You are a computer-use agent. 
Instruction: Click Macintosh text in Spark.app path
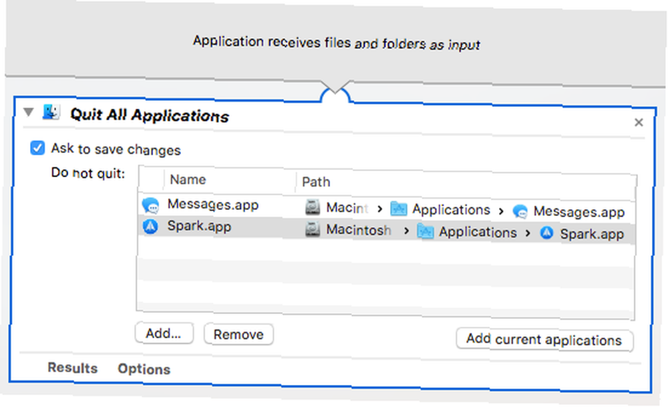click(358, 230)
